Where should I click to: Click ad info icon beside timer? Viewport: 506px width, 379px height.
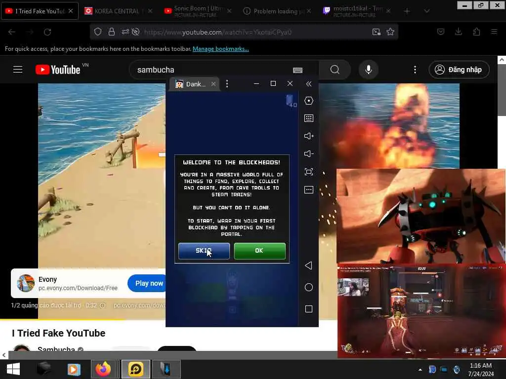coord(102,305)
